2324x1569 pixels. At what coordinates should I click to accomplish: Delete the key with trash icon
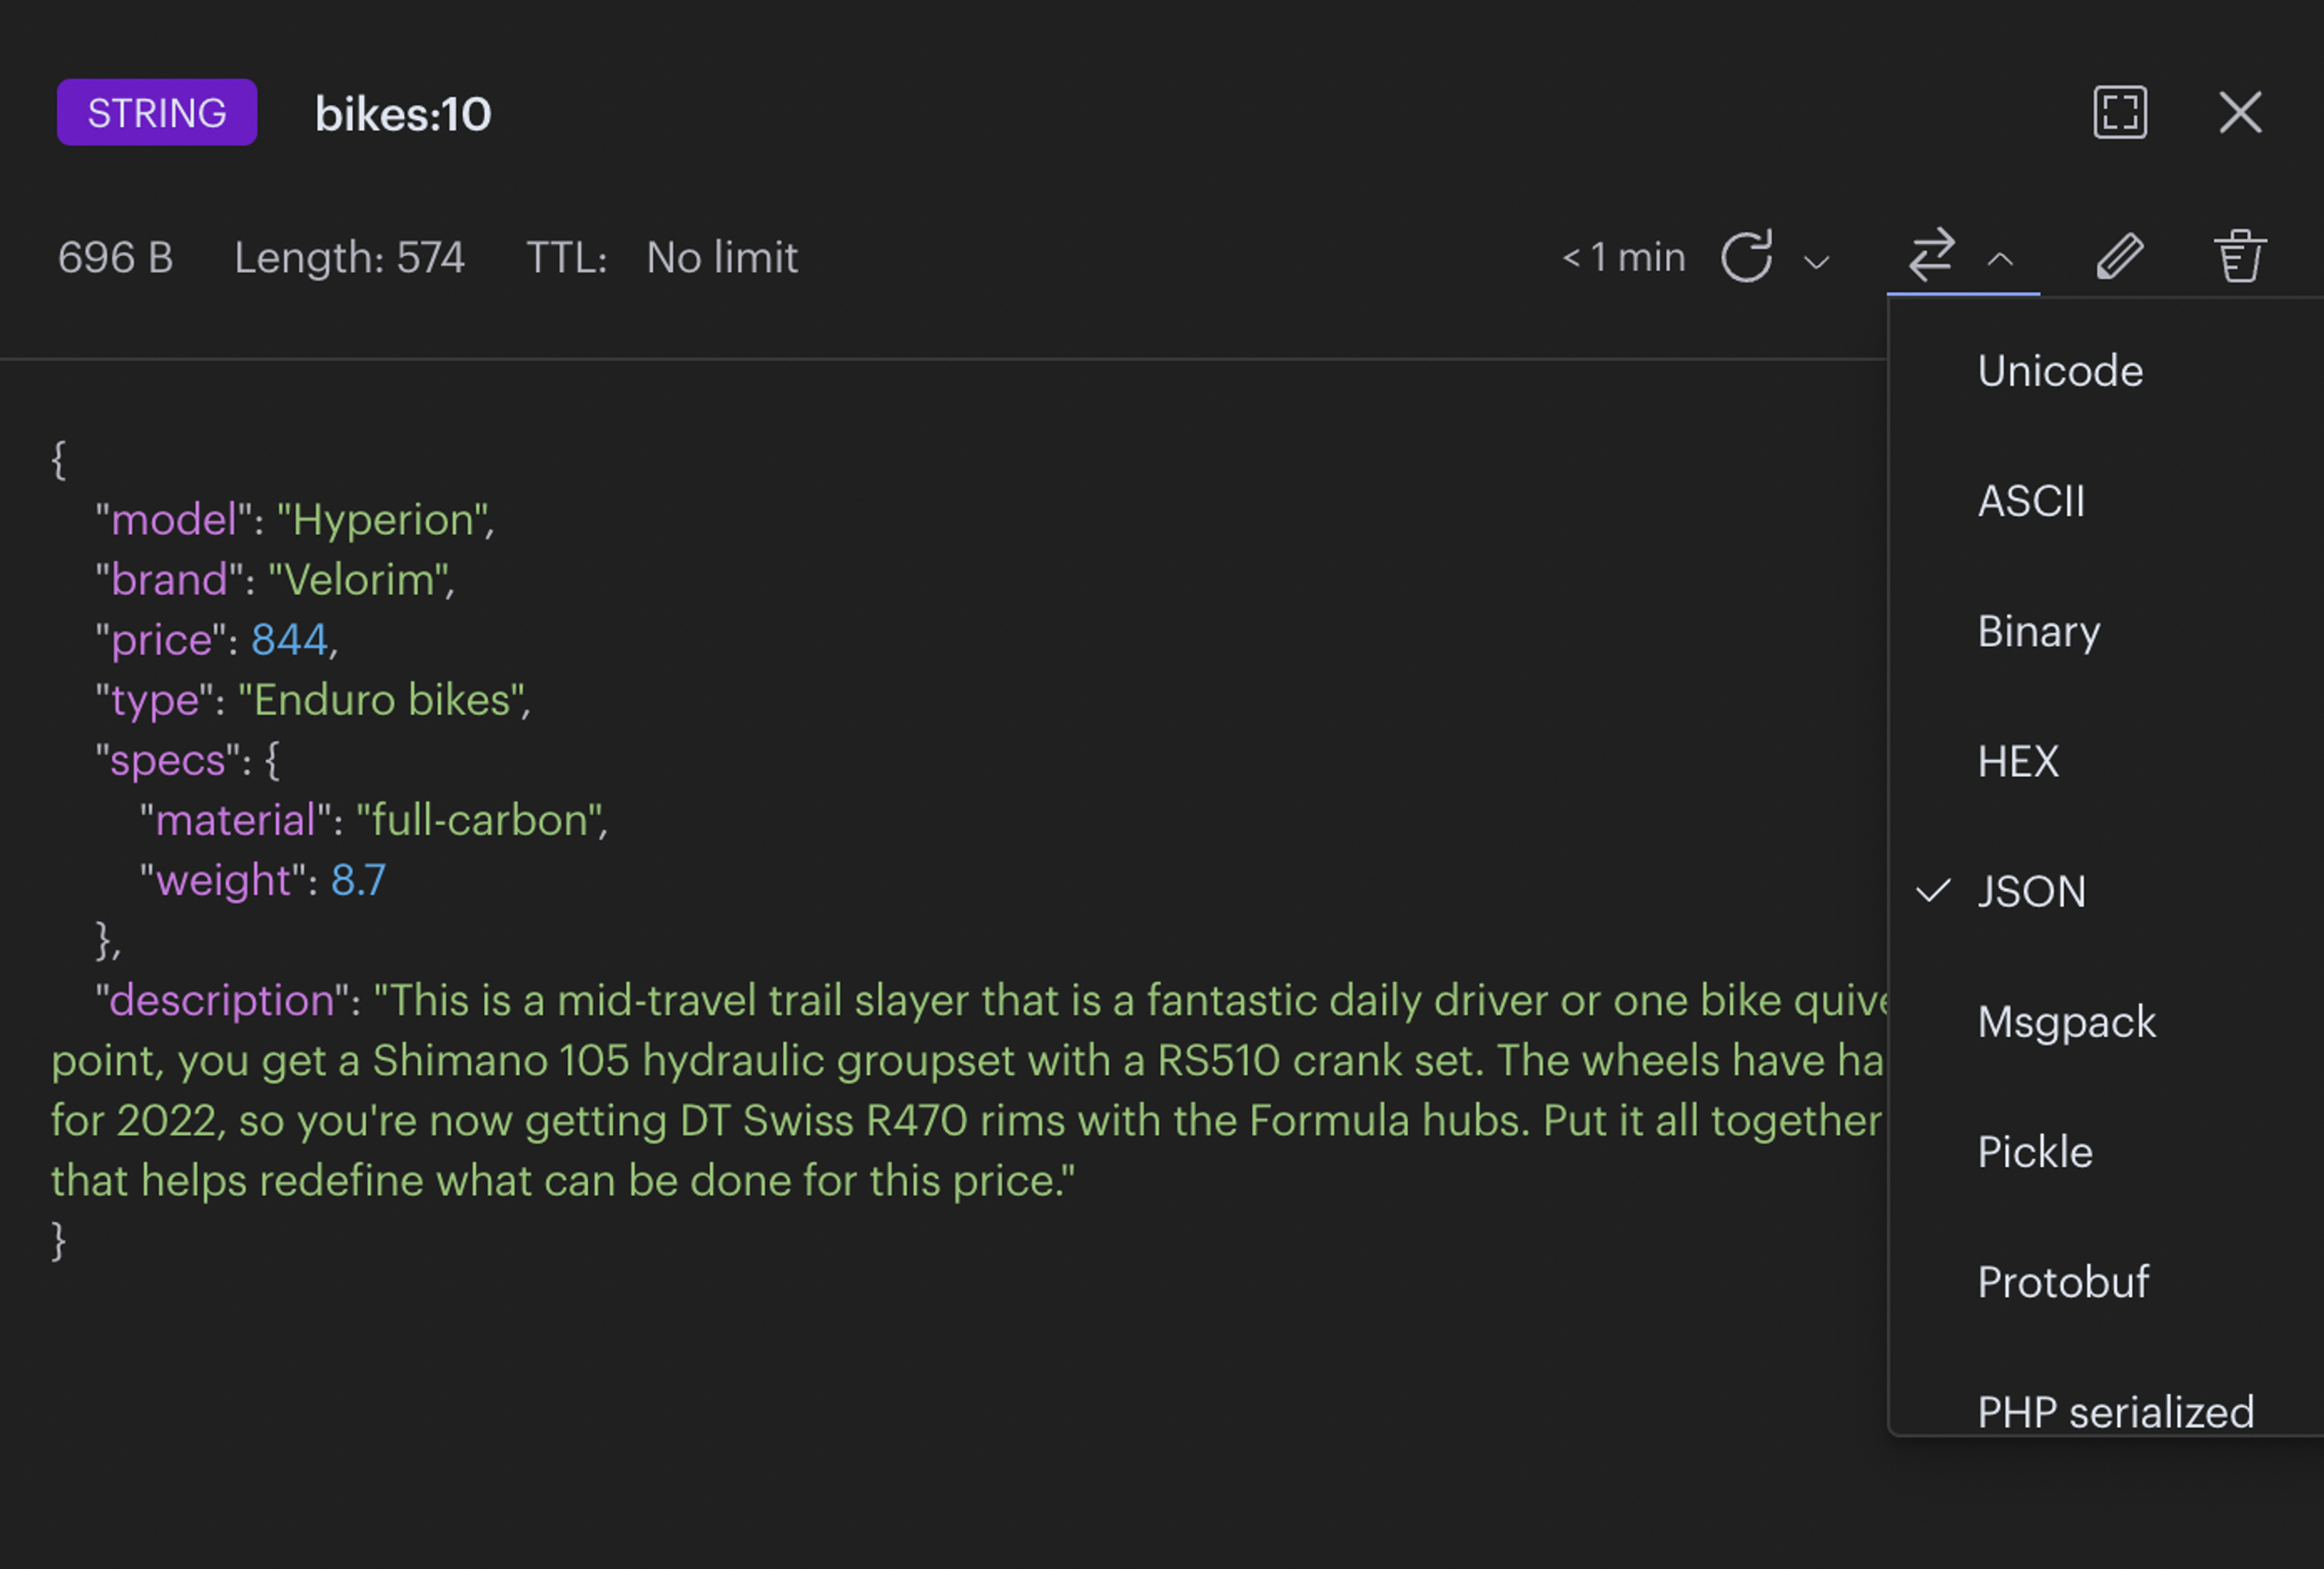pyautogui.click(x=2239, y=256)
